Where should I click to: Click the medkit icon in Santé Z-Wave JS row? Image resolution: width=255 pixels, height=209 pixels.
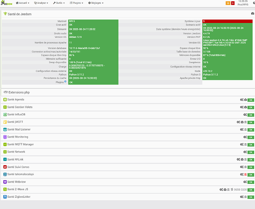tap(225, 189)
